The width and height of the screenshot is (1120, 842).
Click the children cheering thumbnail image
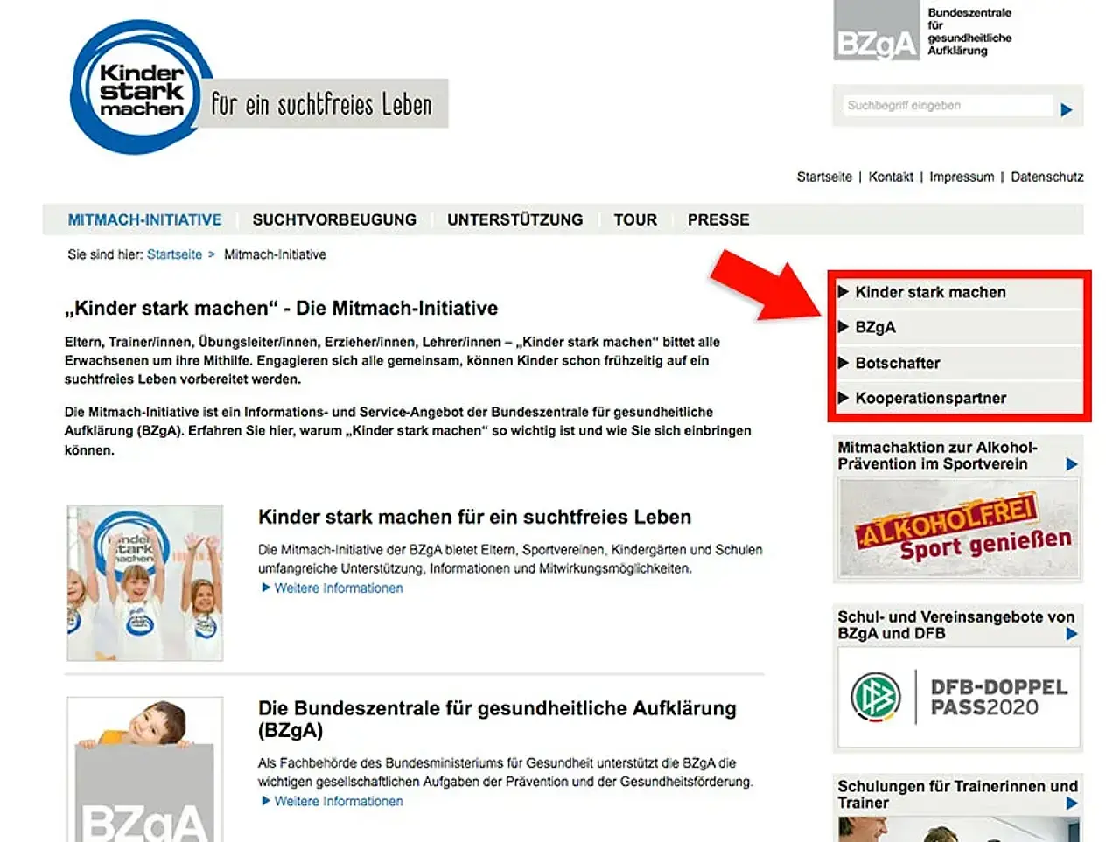[x=145, y=582]
